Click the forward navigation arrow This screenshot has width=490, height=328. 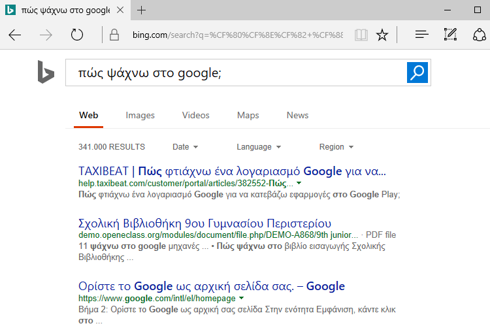46,35
